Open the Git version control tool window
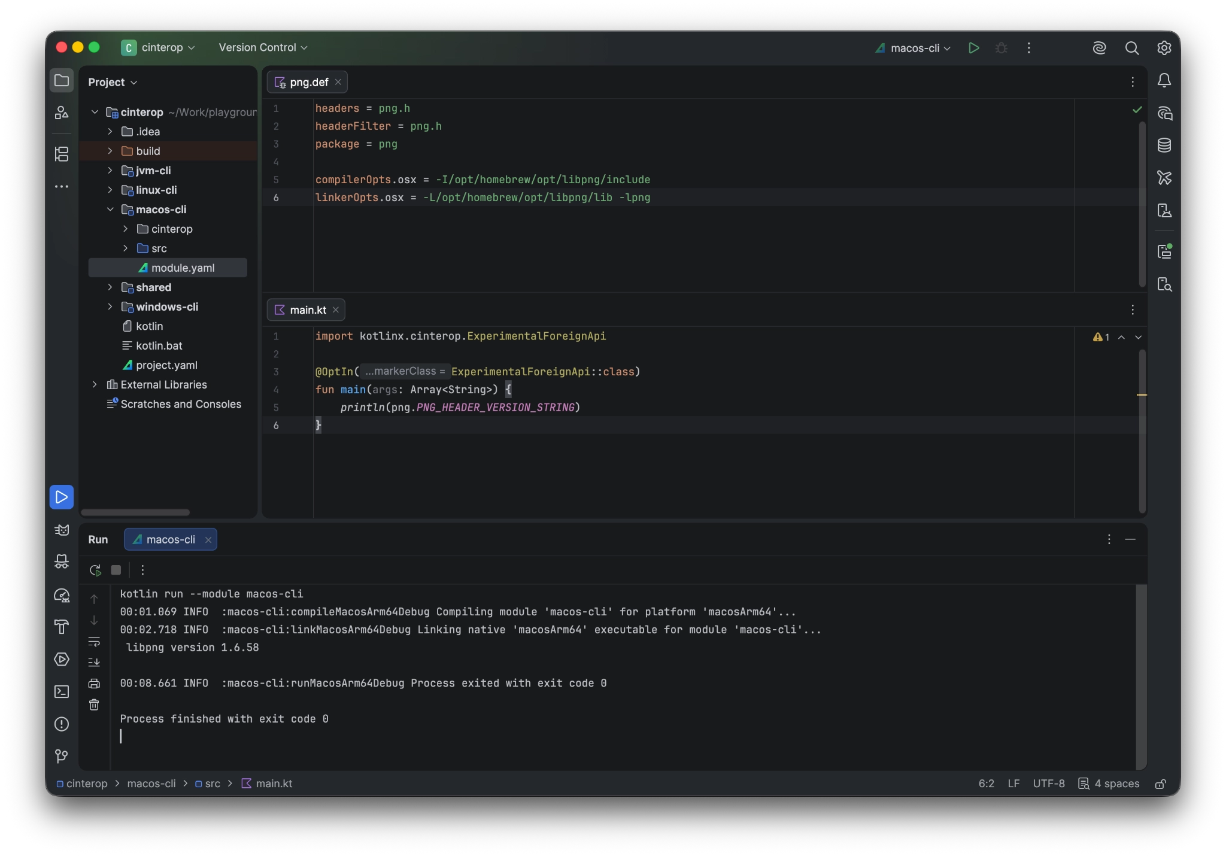Image resolution: width=1226 pixels, height=856 pixels. (x=62, y=756)
